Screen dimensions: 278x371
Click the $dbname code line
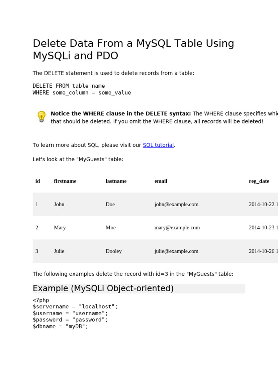click(x=60, y=326)
